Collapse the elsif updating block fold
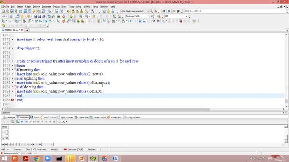 [x=15, y=78]
